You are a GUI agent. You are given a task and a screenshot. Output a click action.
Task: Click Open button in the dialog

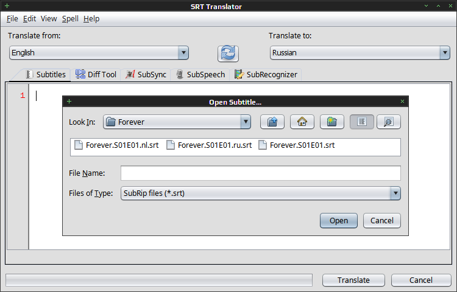[339, 220]
